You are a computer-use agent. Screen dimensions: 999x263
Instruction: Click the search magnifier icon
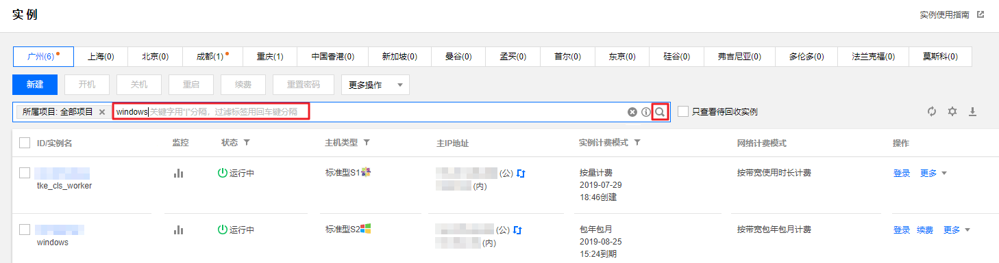pyautogui.click(x=660, y=111)
